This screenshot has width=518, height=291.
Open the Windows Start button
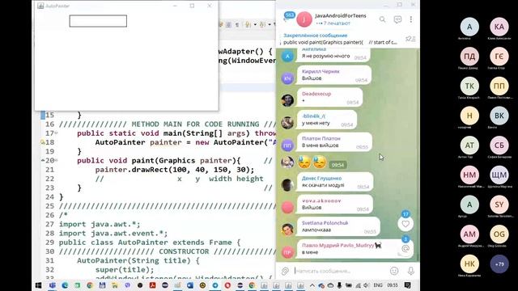tap(38, 285)
